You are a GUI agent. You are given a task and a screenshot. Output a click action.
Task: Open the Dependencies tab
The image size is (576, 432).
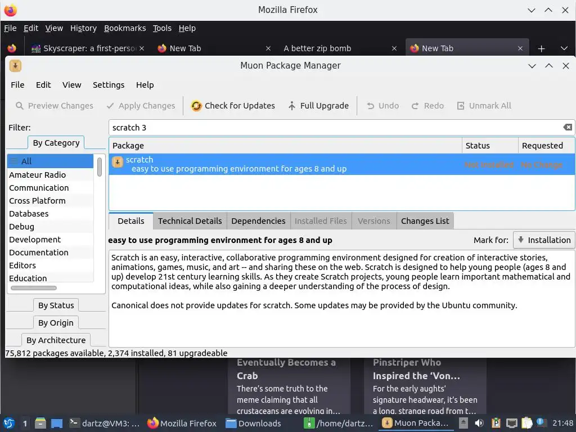click(x=258, y=220)
